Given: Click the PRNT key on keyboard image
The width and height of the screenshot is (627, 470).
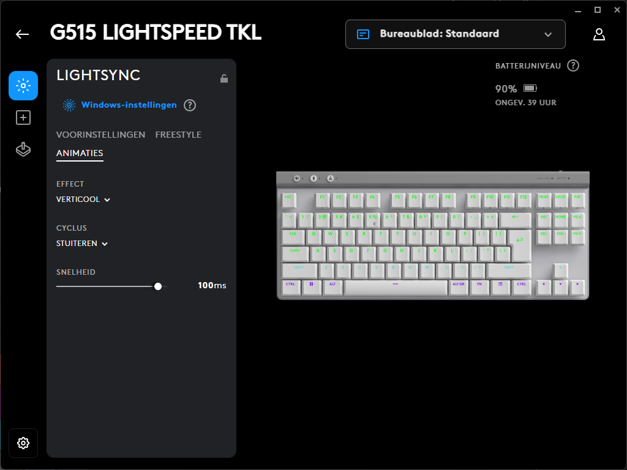Looking at the screenshot, I should tap(544, 200).
